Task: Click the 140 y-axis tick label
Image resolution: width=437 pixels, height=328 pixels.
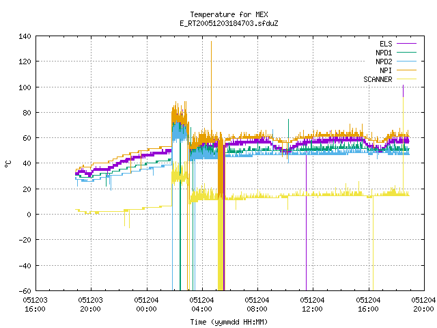Action: [x=25, y=36]
